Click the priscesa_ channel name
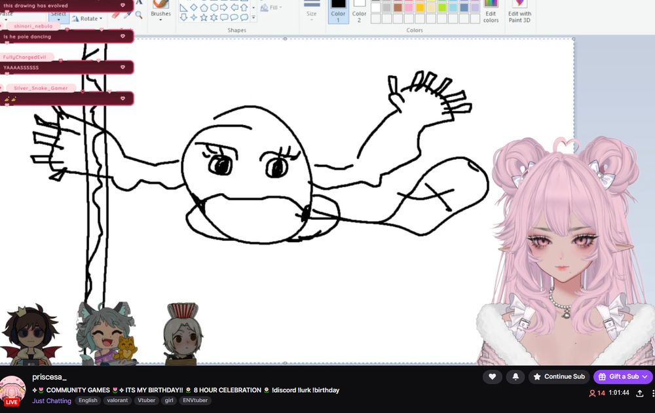The height and width of the screenshot is (413, 655). pos(49,377)
